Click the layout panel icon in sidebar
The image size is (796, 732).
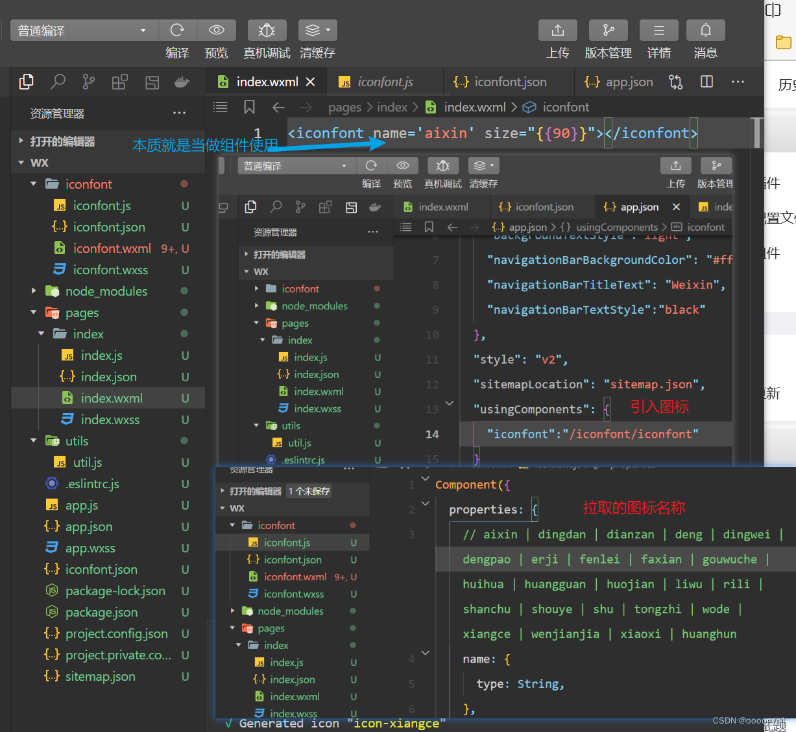(152, 82)
